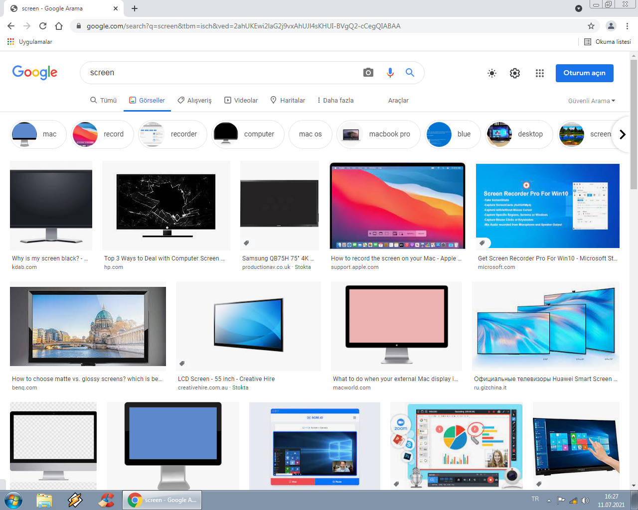Open the Mac screen recording image thumbnail
The width and height of the screenshot is (638, 510).
click(x=398, y=206)
